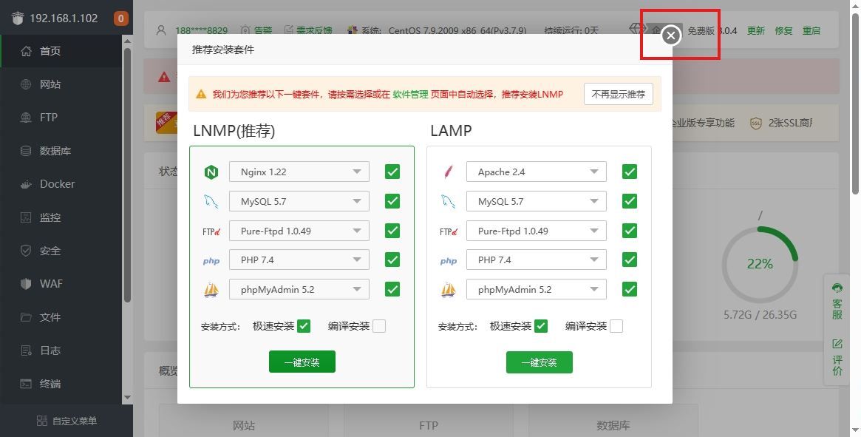Click the 评价 feedback edit icon
This screenshot has width=861, height=437.
click(x=837, y=344)
